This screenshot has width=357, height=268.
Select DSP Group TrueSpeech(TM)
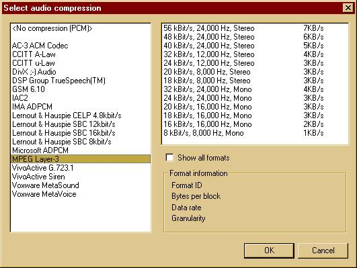point(81,81)
